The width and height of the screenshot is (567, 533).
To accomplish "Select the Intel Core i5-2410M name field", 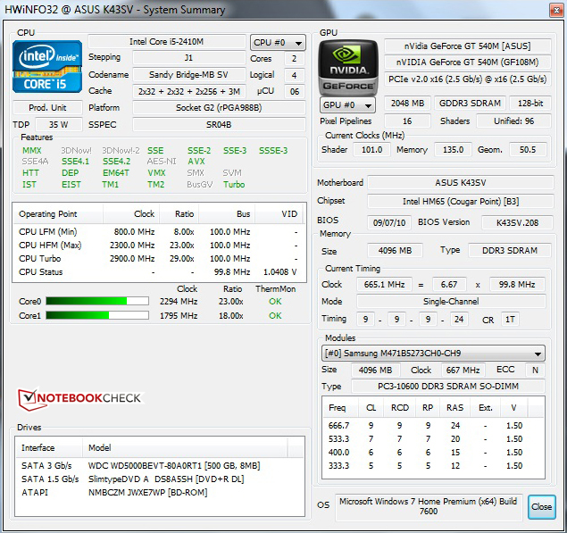I will coord(167,42).
